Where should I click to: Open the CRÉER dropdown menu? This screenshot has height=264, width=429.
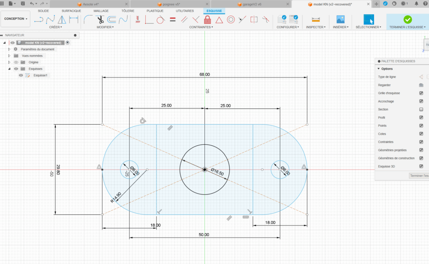56,27
